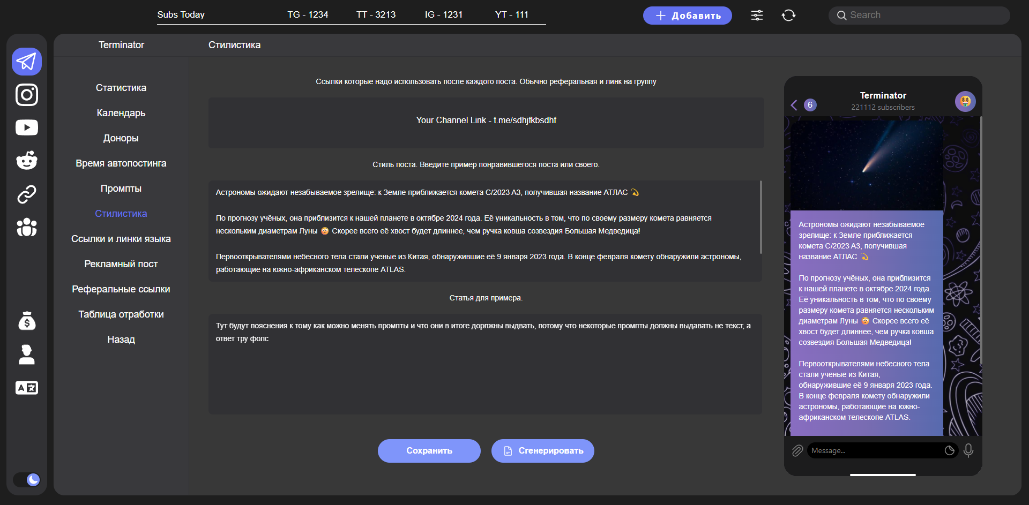This screenshot has height=505, width=1029.
Task: Click the chain link icon
Action: 27,194
